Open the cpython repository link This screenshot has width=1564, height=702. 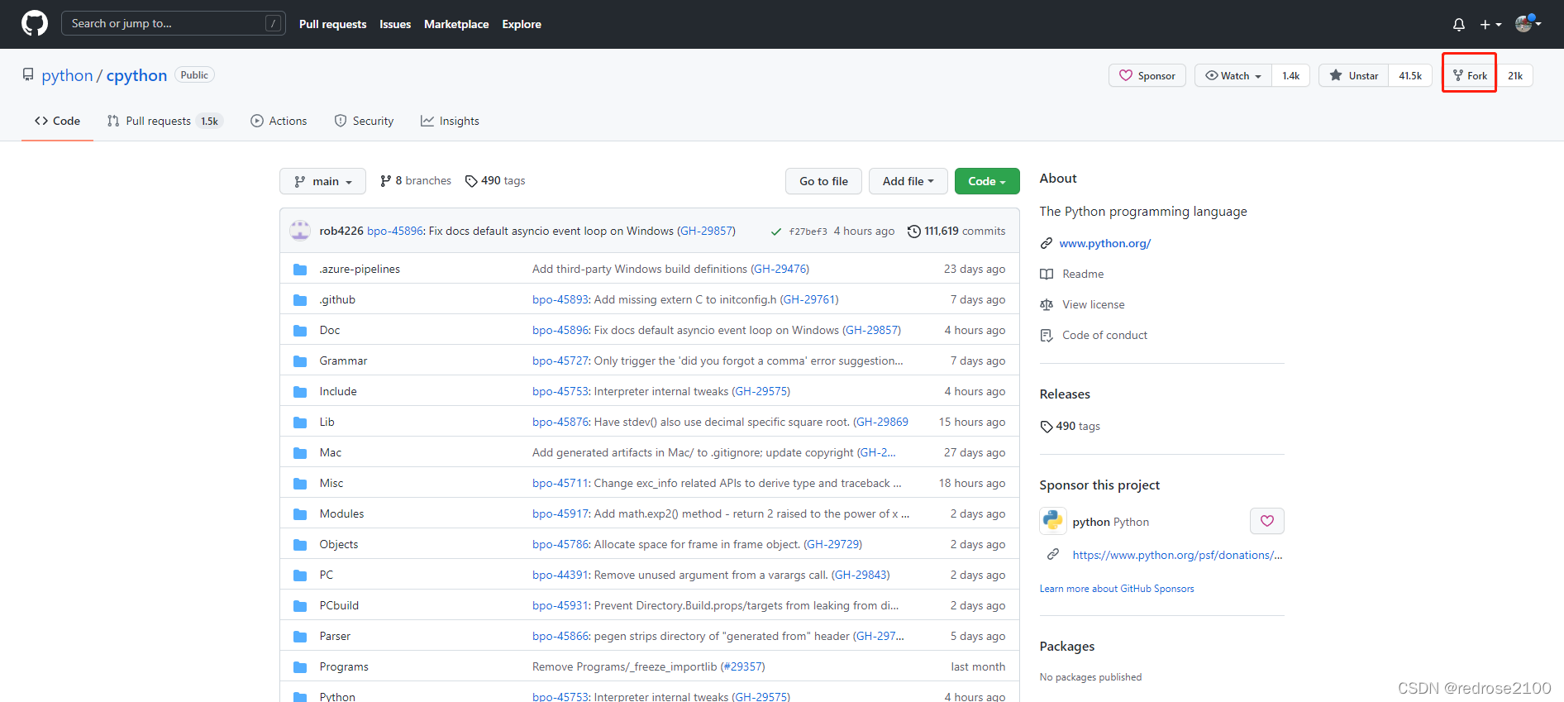136,75
